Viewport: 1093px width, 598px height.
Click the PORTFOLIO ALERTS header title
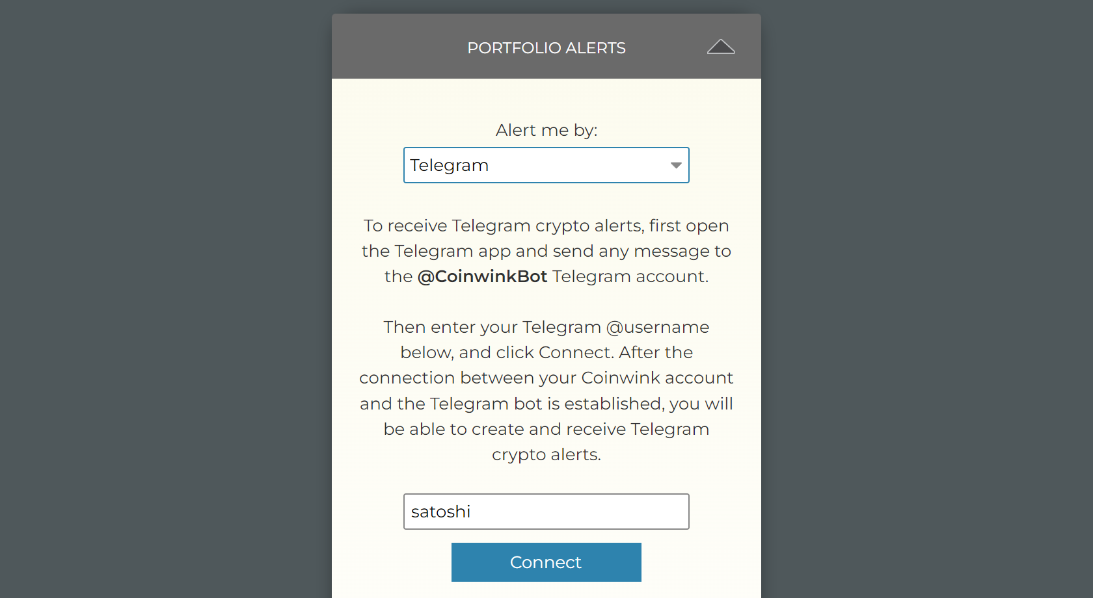[x=546, y=47]
